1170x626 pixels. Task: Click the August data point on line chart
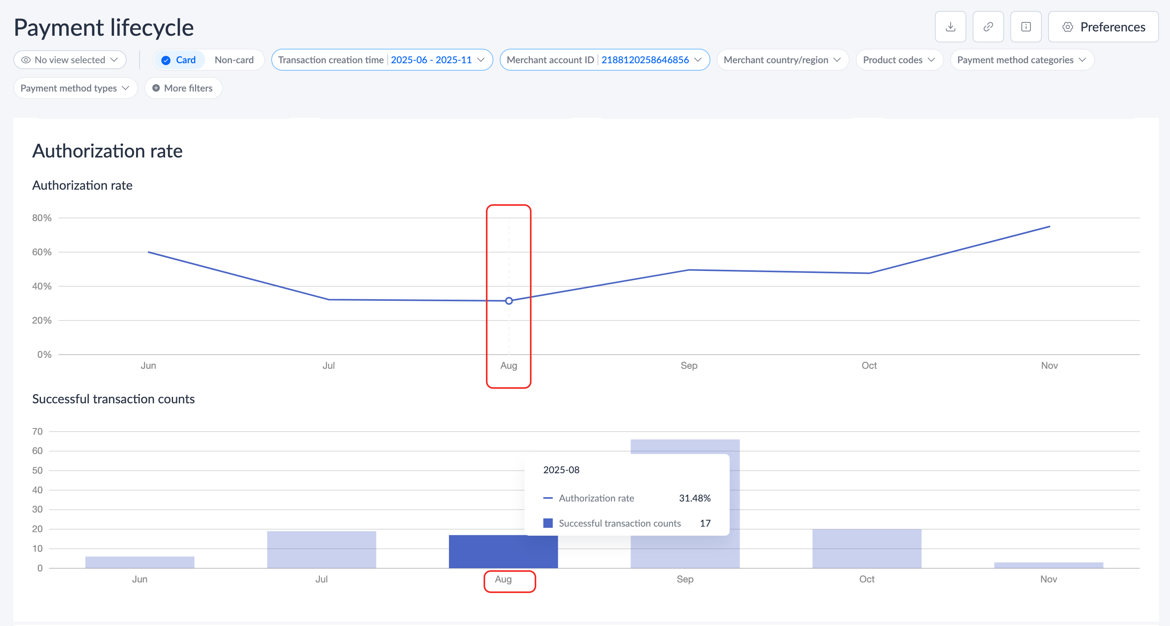click(x=509, y=301)
